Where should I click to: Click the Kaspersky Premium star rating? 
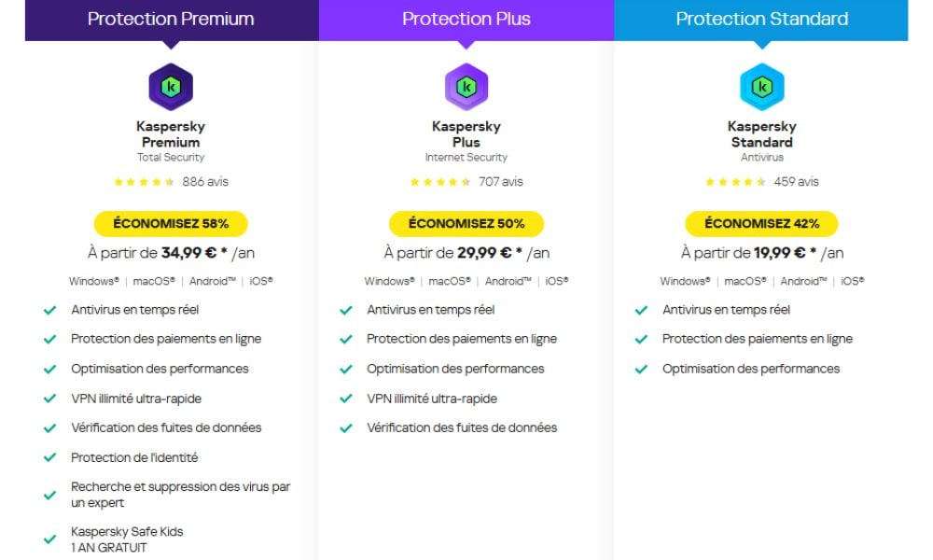tap(144, 182)
